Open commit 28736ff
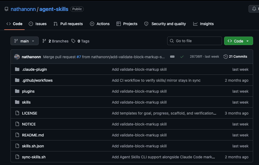 [196, 57]
